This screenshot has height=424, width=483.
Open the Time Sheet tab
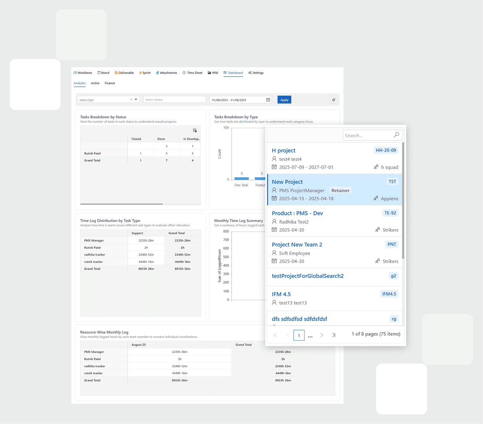(x=192, y=73)
